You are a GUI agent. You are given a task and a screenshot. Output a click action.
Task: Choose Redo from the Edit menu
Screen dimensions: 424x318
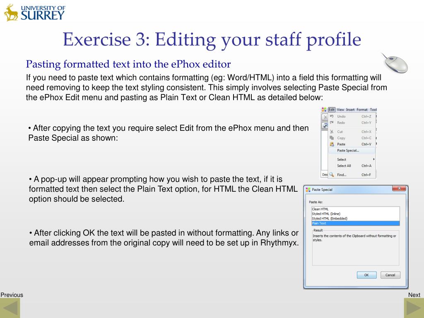click(x=352, y=123)
